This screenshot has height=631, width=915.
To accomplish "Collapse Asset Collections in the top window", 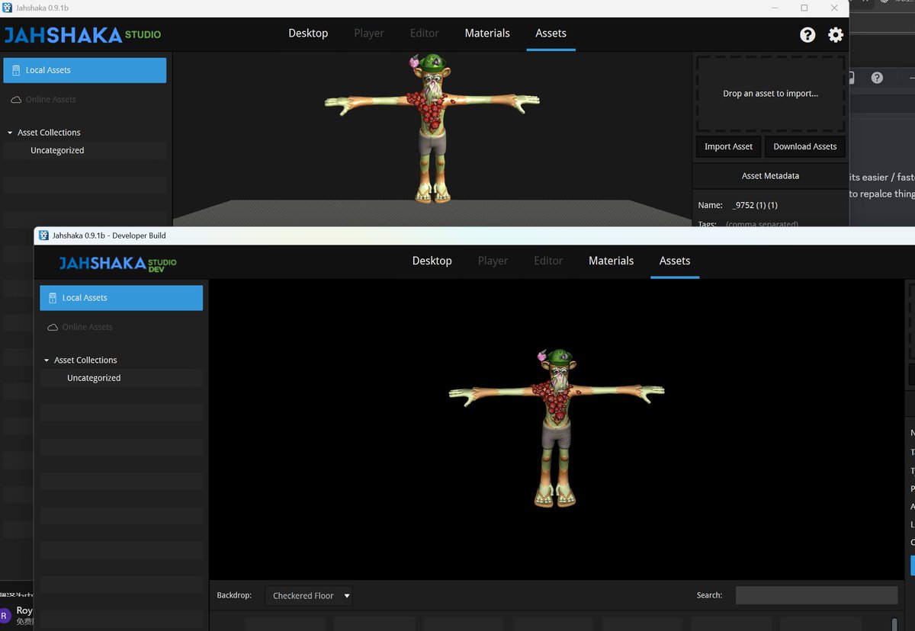I will pyautogui.click(x=10, y=132).
